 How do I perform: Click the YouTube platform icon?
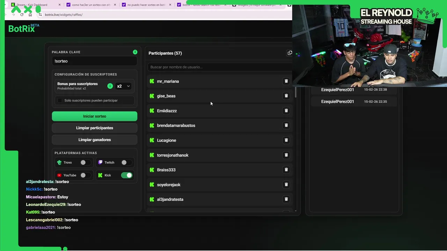click(59, 175)
